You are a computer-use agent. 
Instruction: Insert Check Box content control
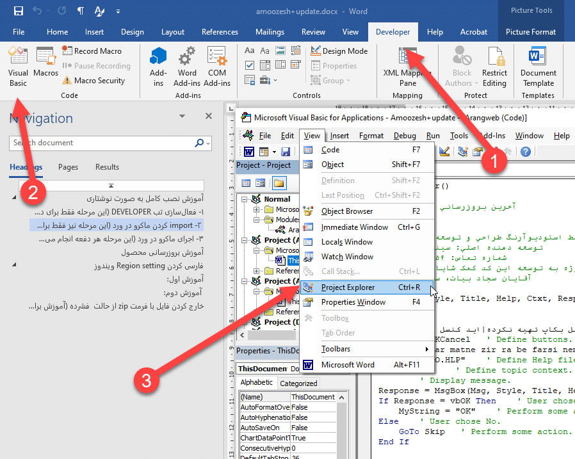click(x=250, y=65)
